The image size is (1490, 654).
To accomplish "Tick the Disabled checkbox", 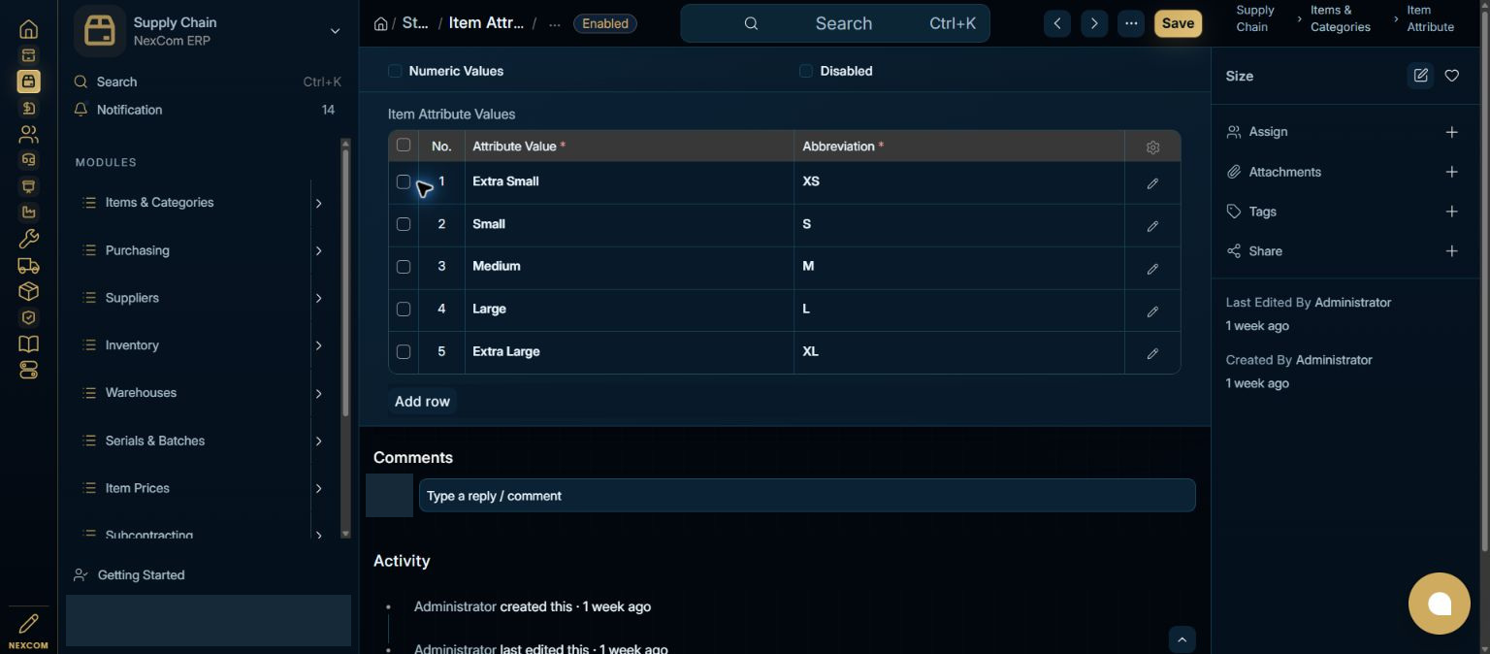I will coord(806,71).
